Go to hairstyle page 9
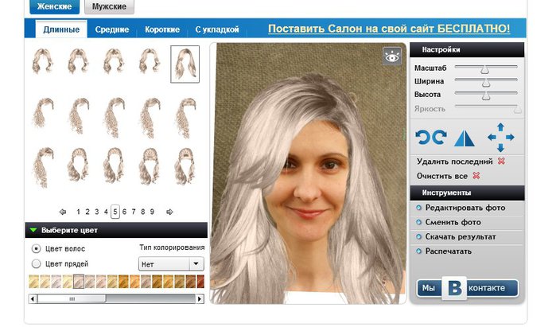556x327 pixels. point(152,212)
